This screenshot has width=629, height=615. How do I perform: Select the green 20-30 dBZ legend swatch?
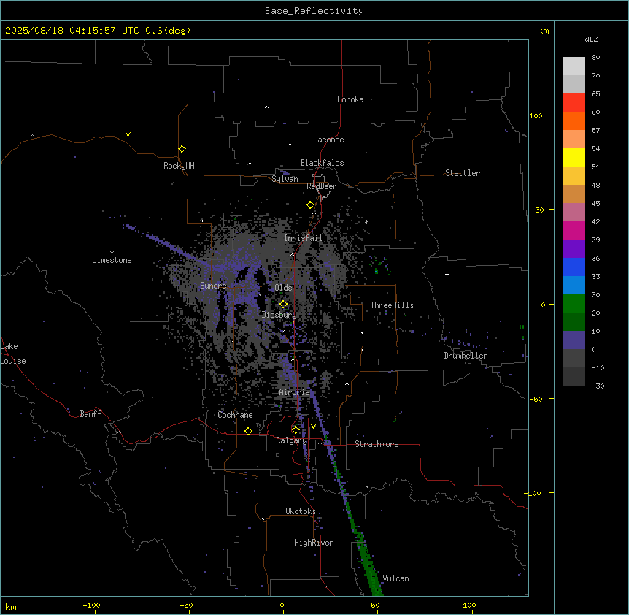[x=574, y=304]
